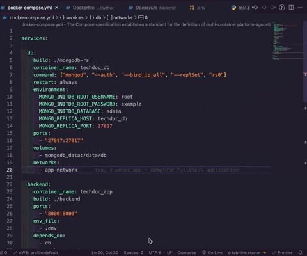Click the "8000:8000" port mapping
Image resolution: width=307 pixels, height=256 pixels.
pyautogui.click(x=61, y=214)
